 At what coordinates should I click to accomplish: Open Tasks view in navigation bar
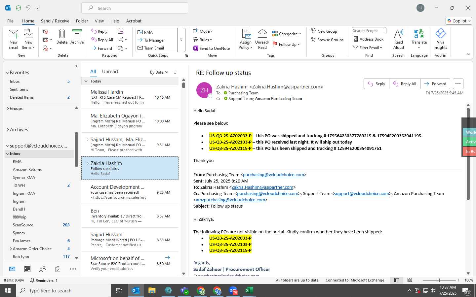point(58,269)
